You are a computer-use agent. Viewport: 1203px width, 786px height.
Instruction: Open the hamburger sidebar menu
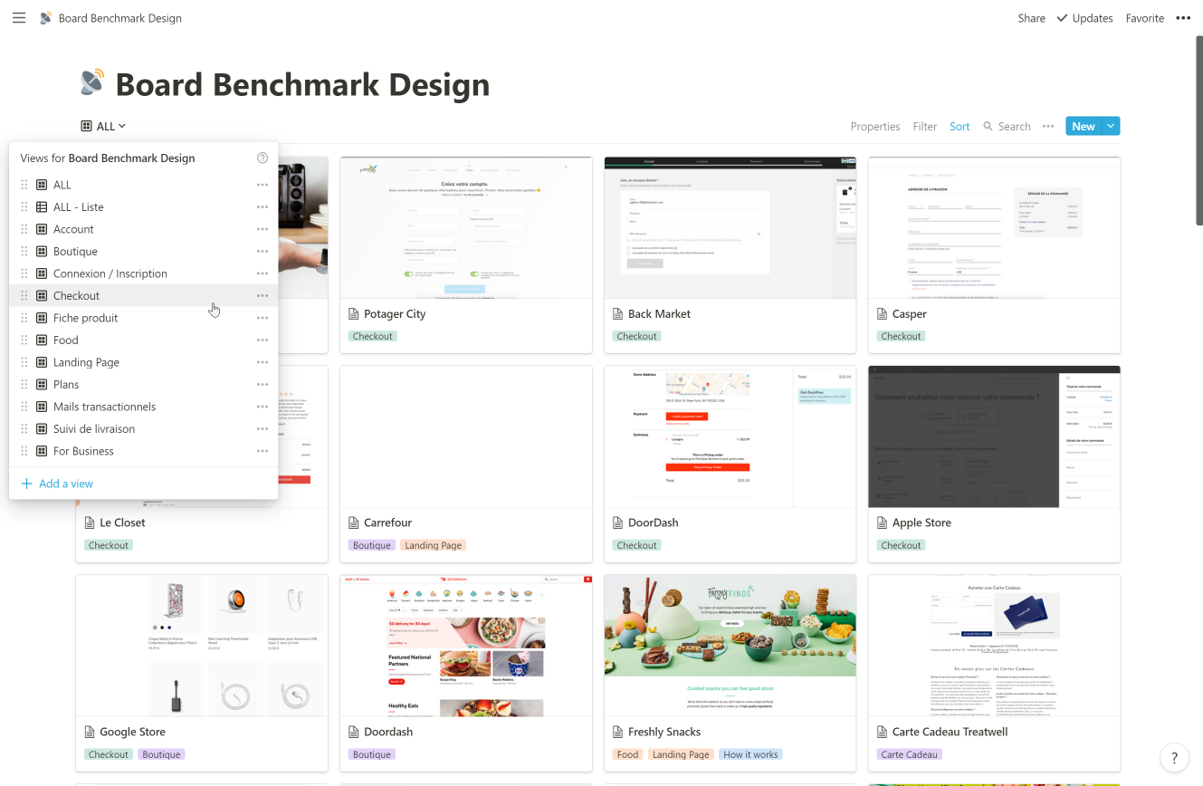coord(19,18)
